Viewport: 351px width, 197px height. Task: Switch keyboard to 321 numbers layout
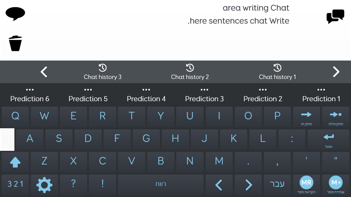tap(15, 185)
